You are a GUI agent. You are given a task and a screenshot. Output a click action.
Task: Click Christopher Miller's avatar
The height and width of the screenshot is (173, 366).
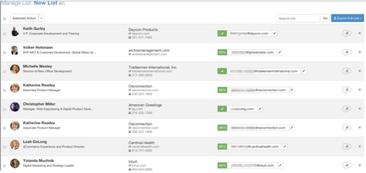(x=15, y=107)
